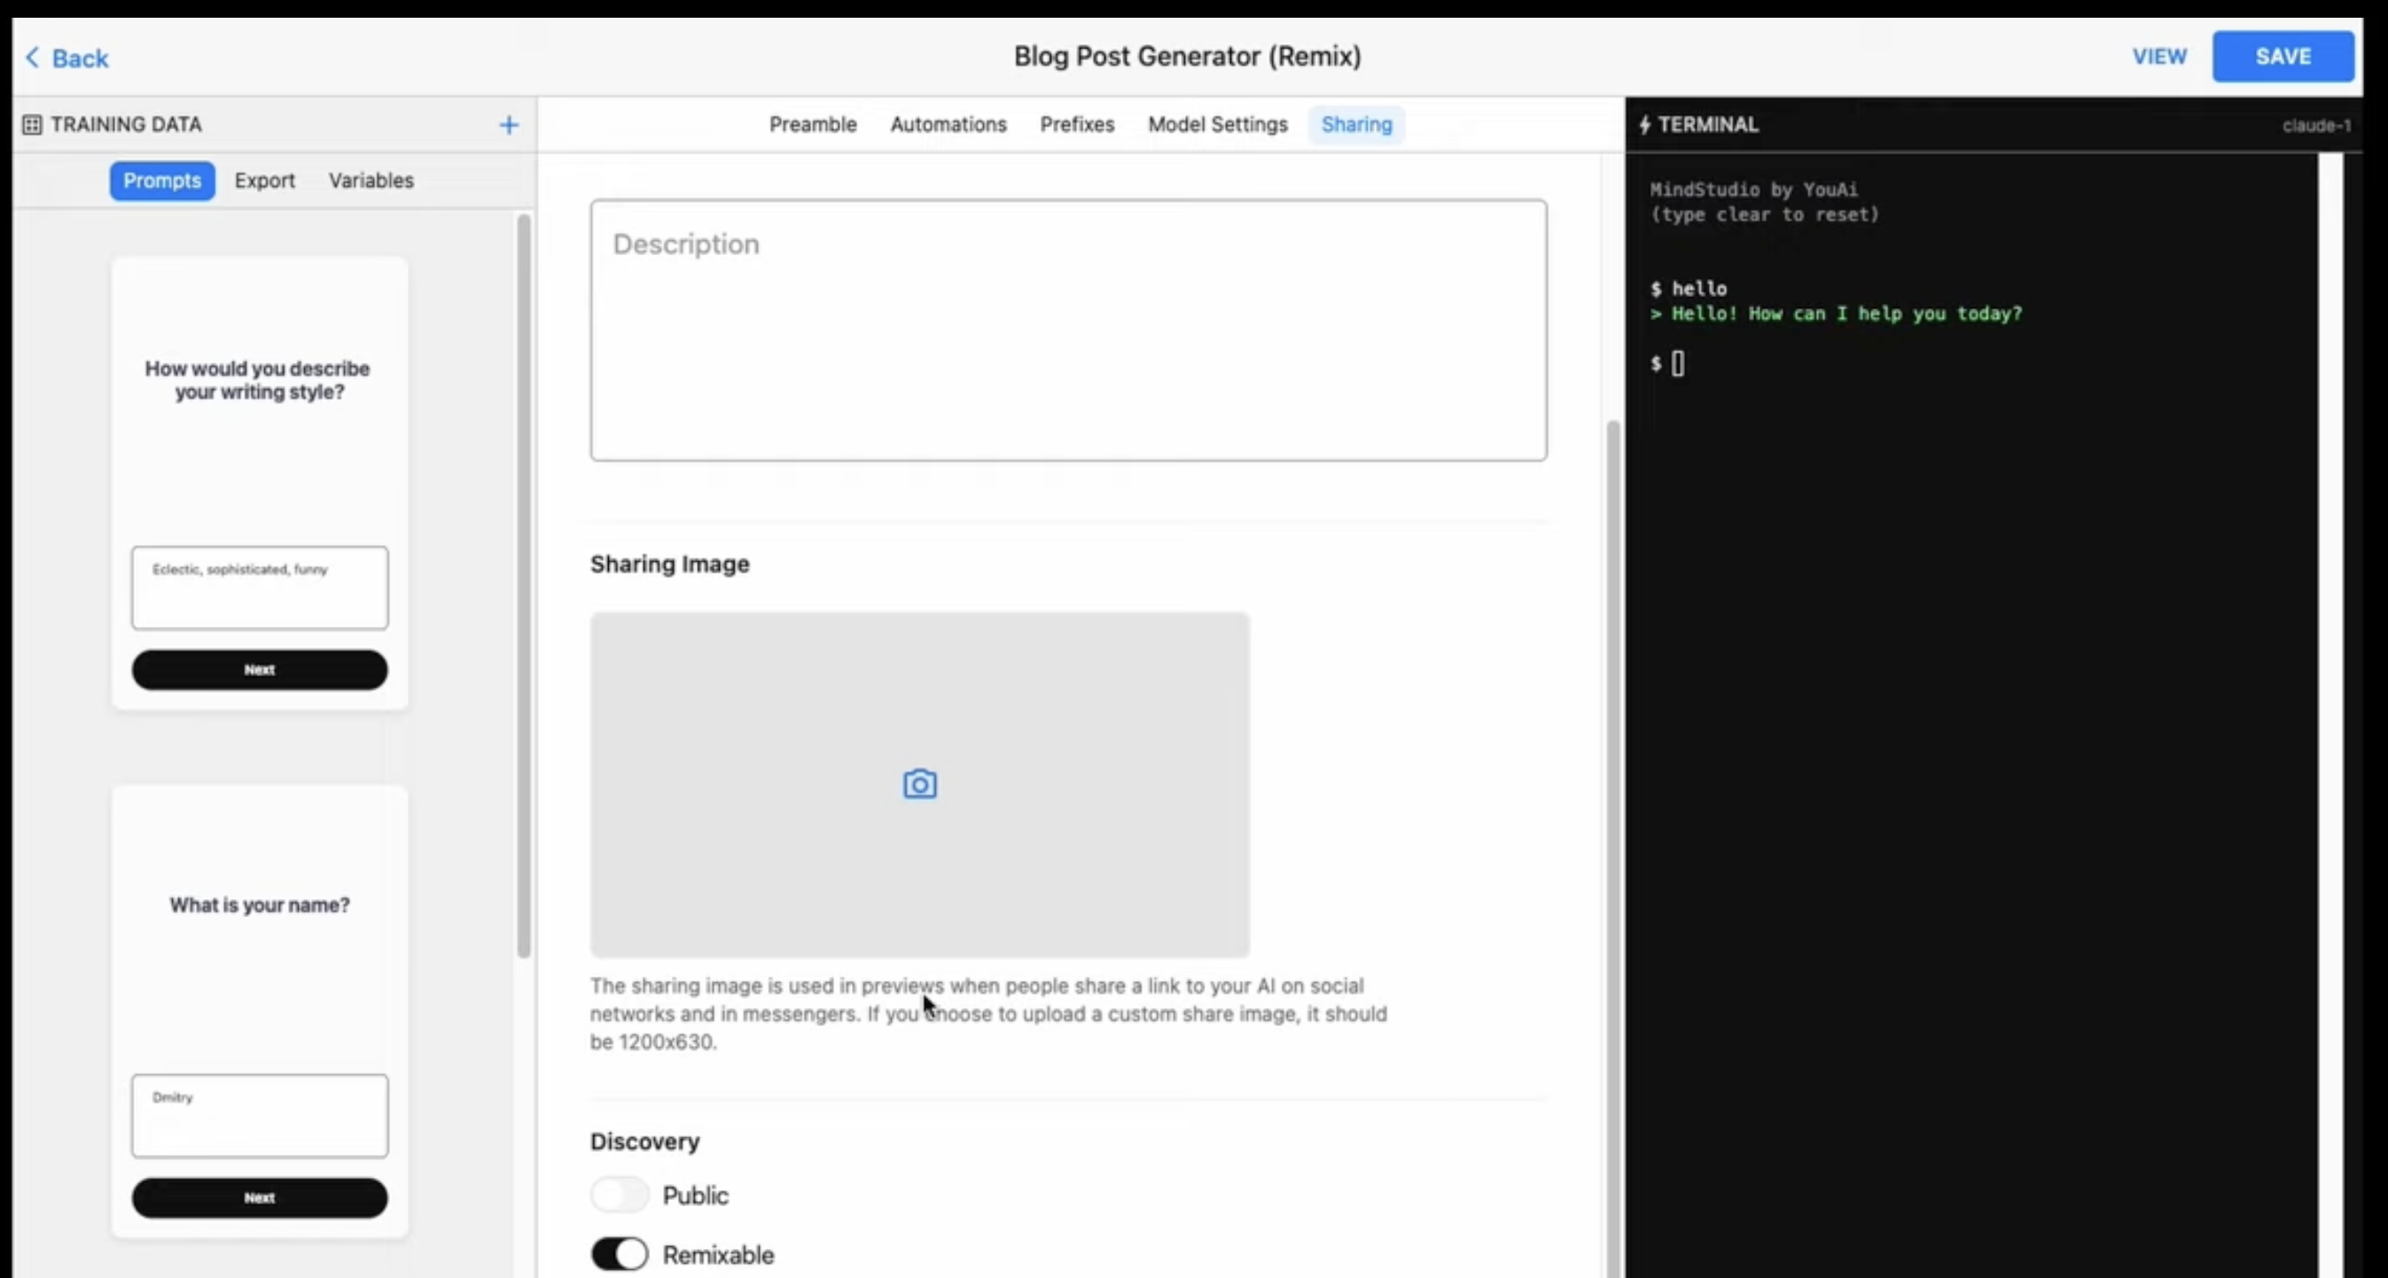Click Next under writing style prompt
The height and width of the screenshot is (1278, 2388).
coord(260,669)
